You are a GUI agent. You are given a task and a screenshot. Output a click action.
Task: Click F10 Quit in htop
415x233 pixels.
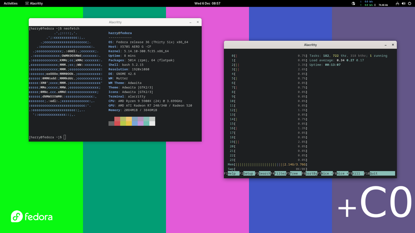coord(379,173)
